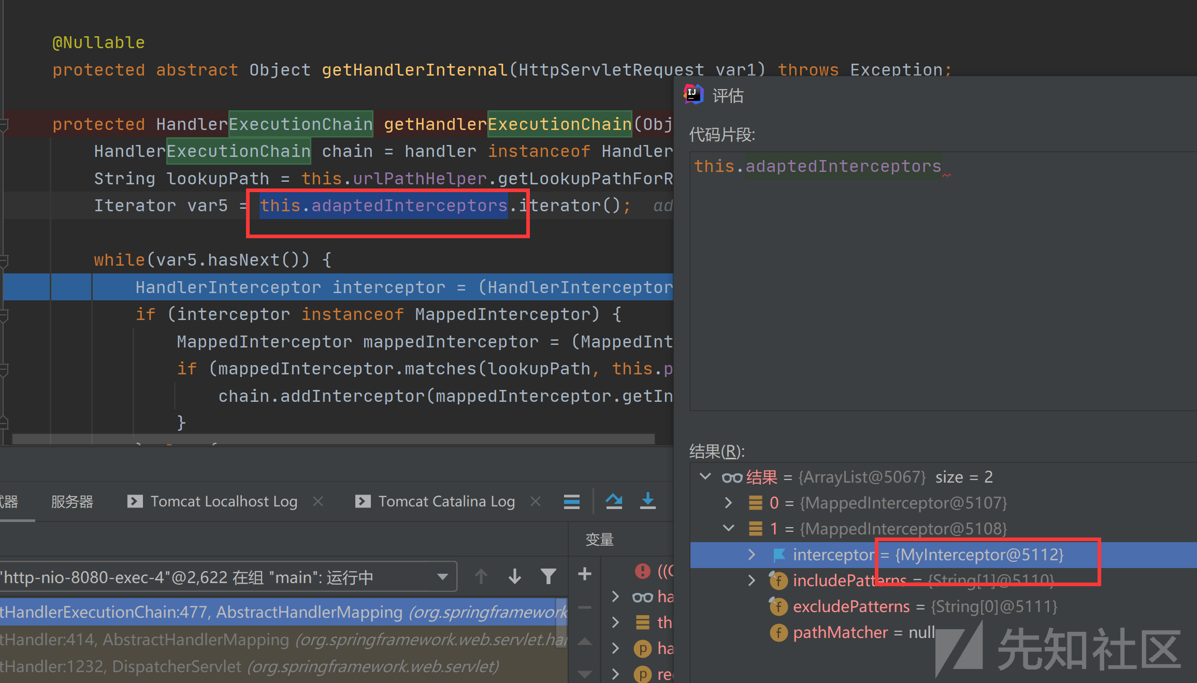Close the Tomcat Localhost Log tab
The width and height of the screenshot is (1197, 683).
point(318,501)
